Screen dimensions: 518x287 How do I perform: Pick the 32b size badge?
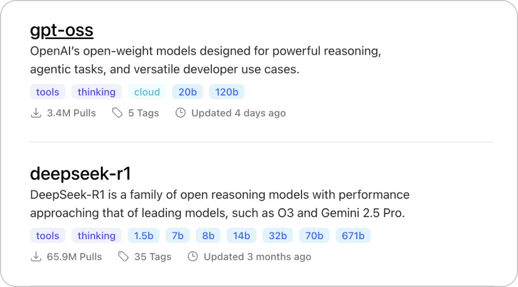[x=278, y=236]
